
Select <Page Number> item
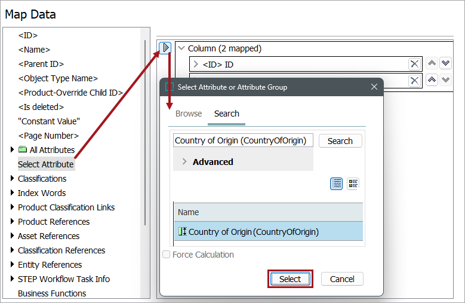click(48, 136)
